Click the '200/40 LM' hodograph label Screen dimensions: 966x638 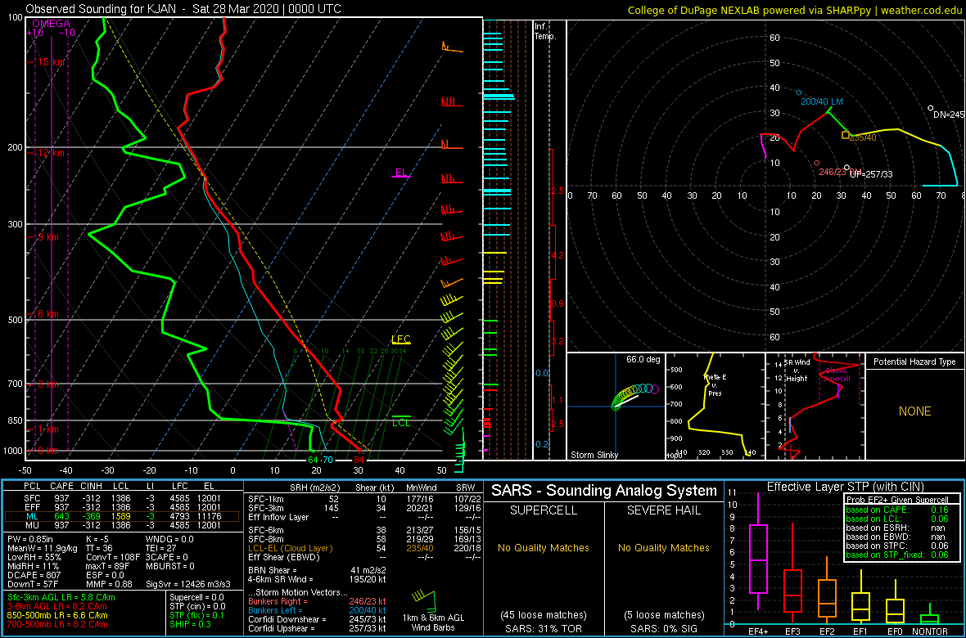coord(822,101)
